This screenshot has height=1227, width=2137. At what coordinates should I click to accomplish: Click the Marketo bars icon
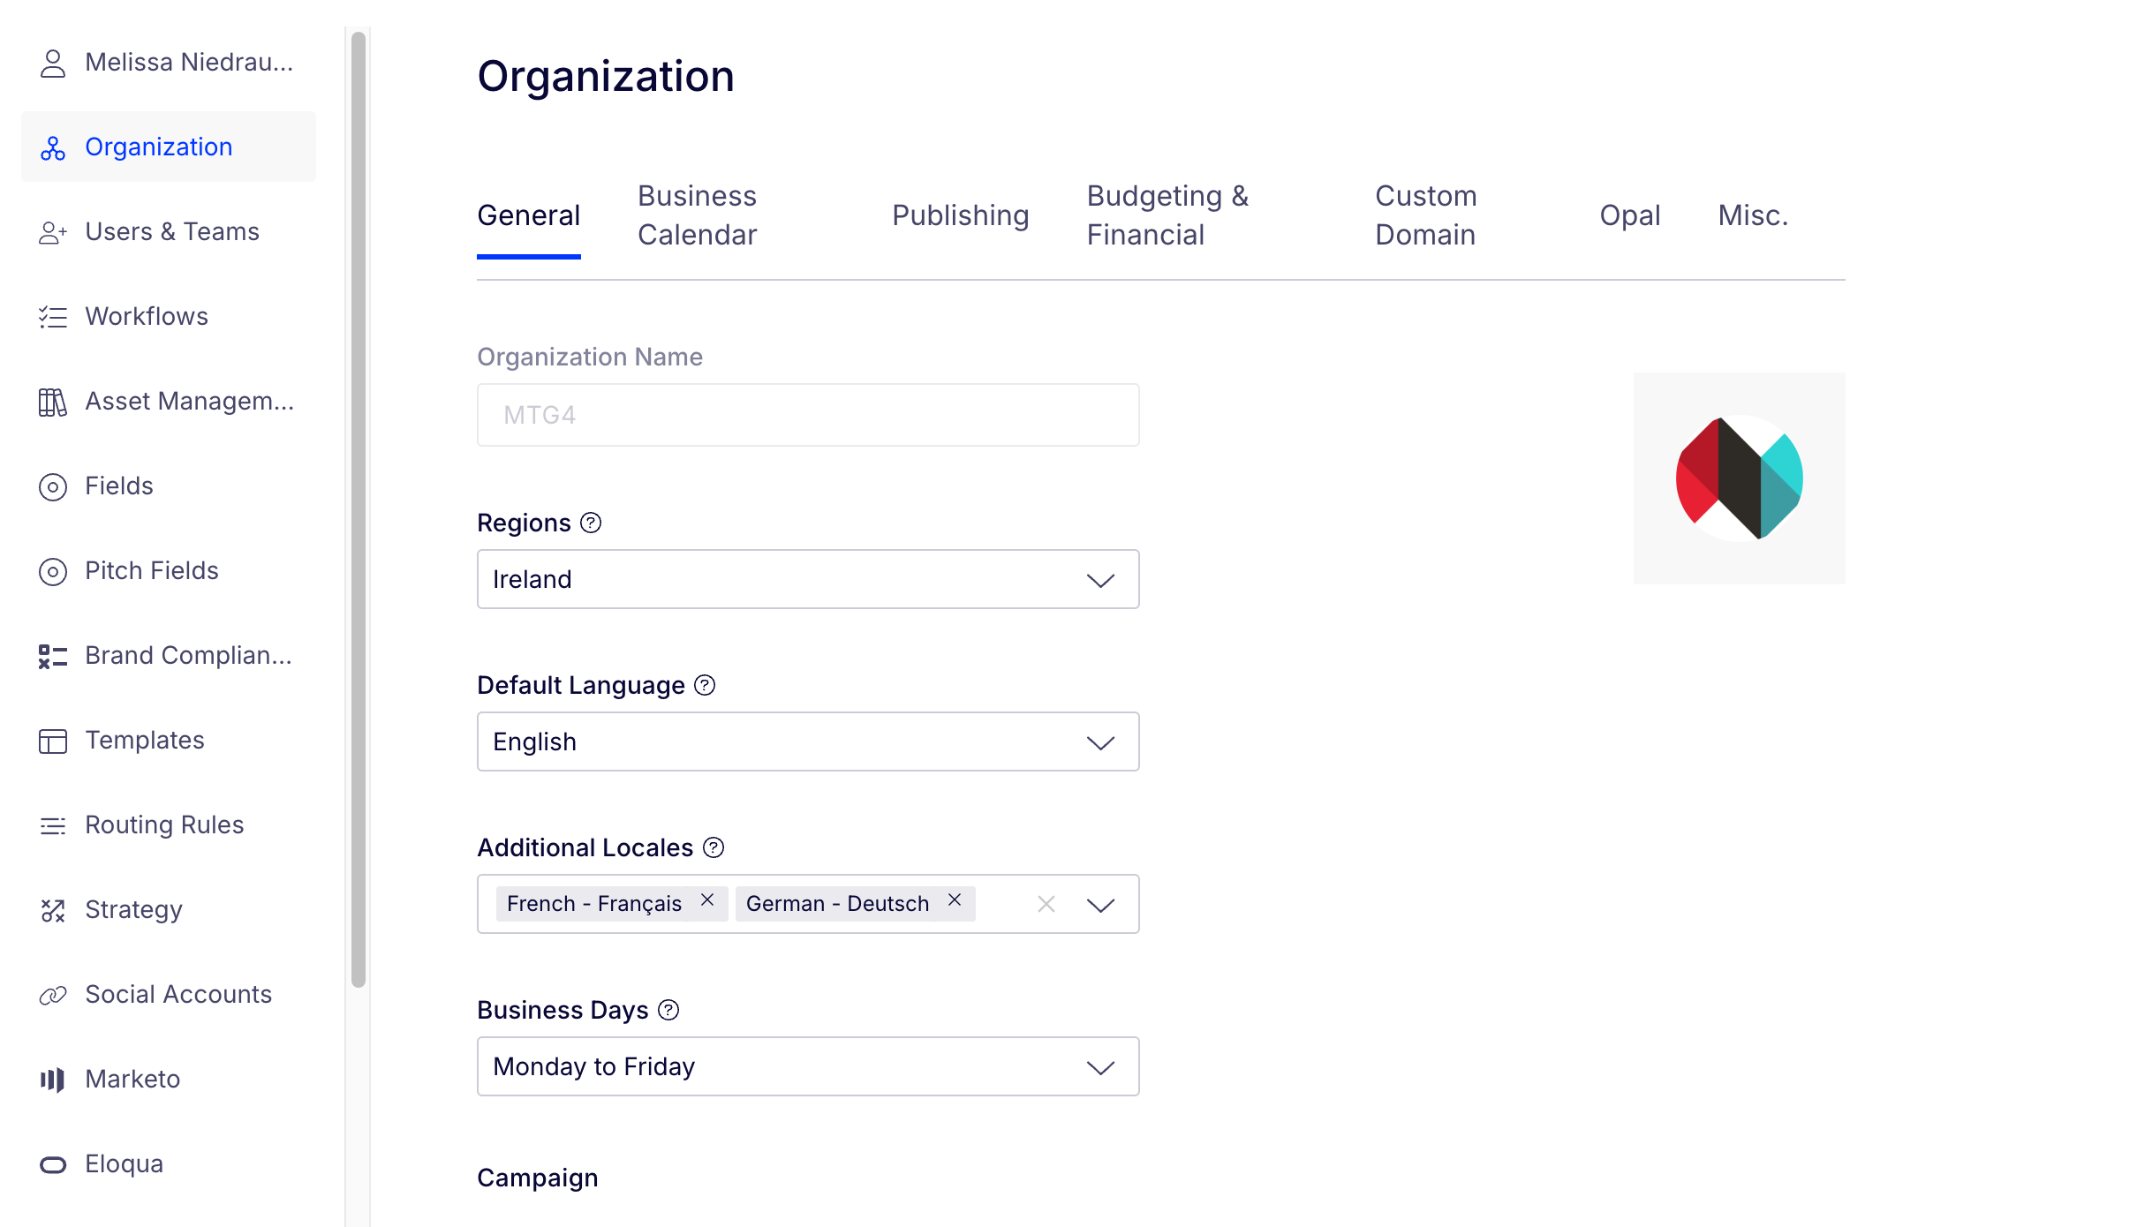pos(53,1080)
